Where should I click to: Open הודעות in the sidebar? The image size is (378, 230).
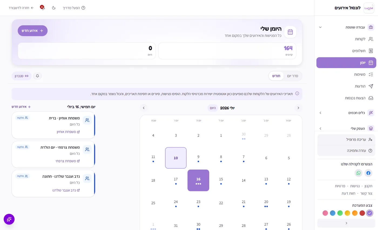(346, 86)
